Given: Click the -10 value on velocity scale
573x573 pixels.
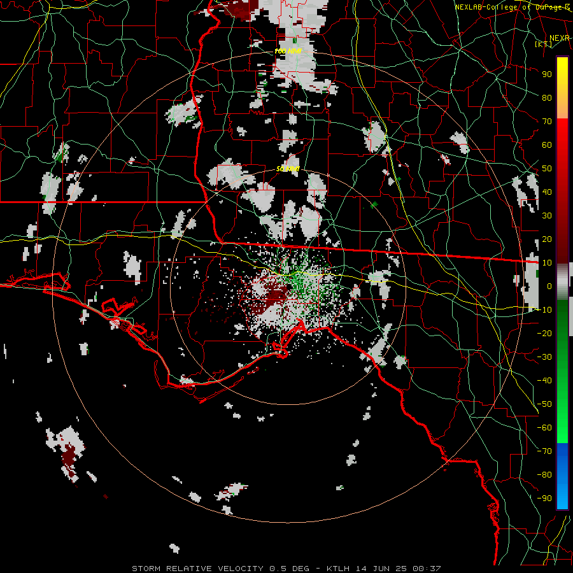Looking at the screenshot, I should [544, 310].
